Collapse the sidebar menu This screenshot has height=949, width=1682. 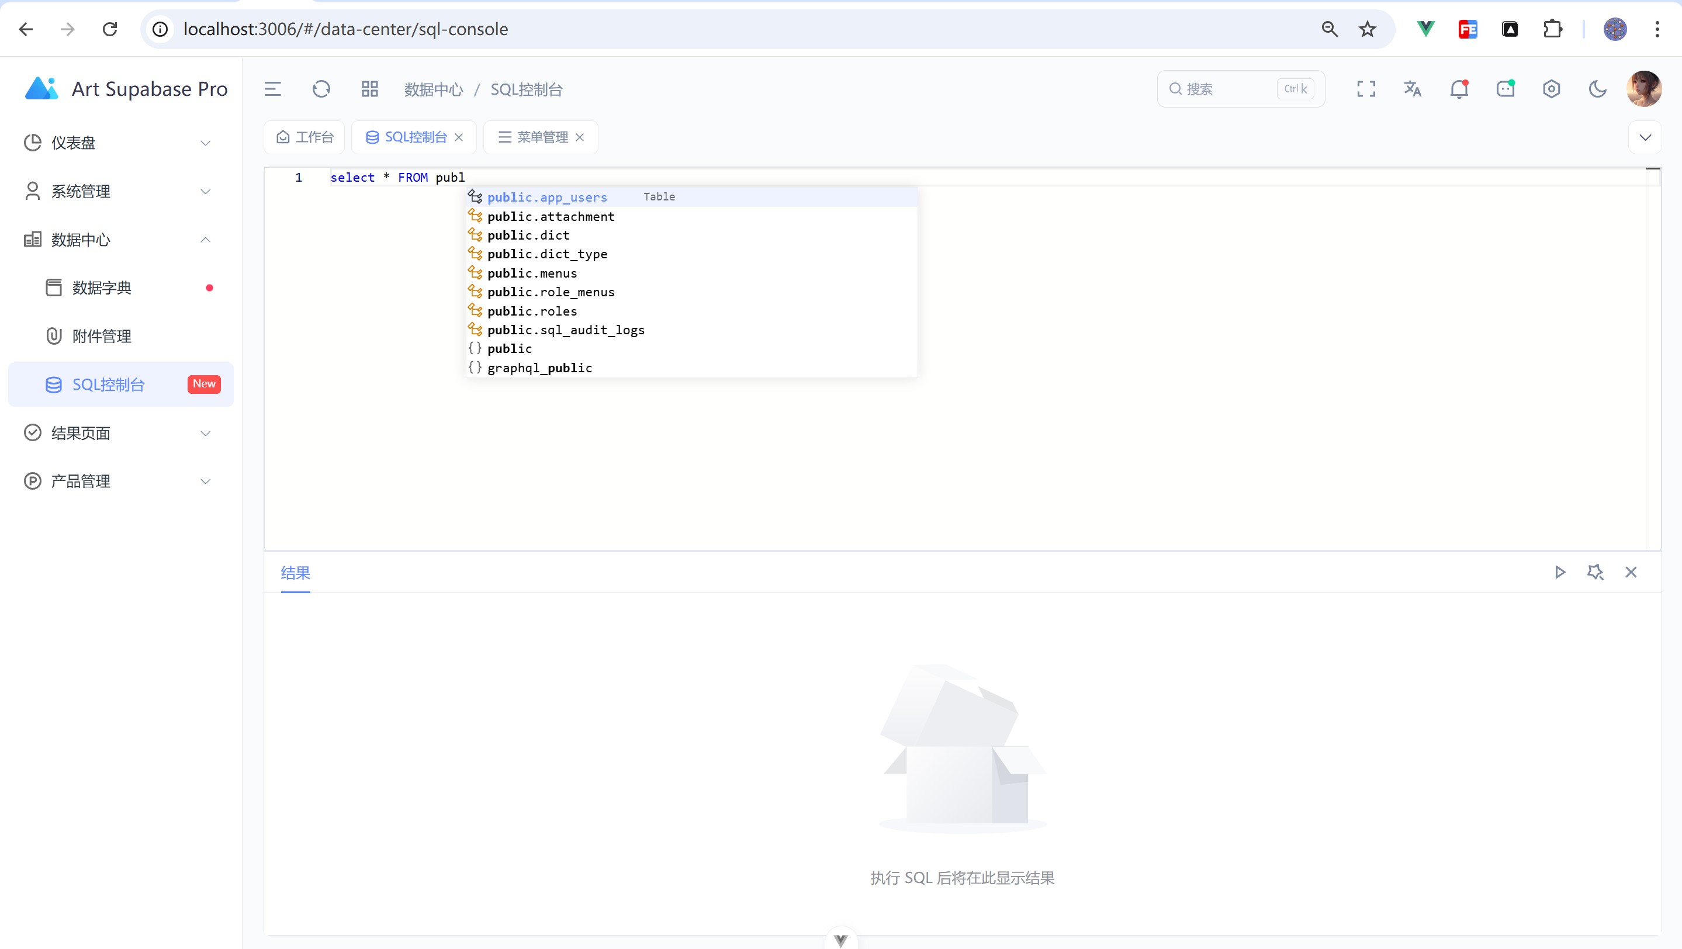pyautogui.click(x=272, y=89)
